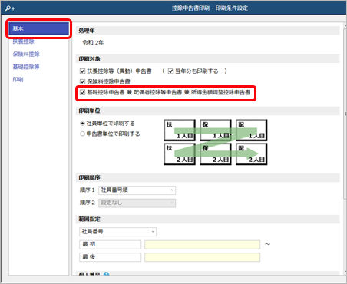Open the 順序１ 社員番号順 dropdown
Viewport: 347px width, 284px height.
tap(137, 190)
